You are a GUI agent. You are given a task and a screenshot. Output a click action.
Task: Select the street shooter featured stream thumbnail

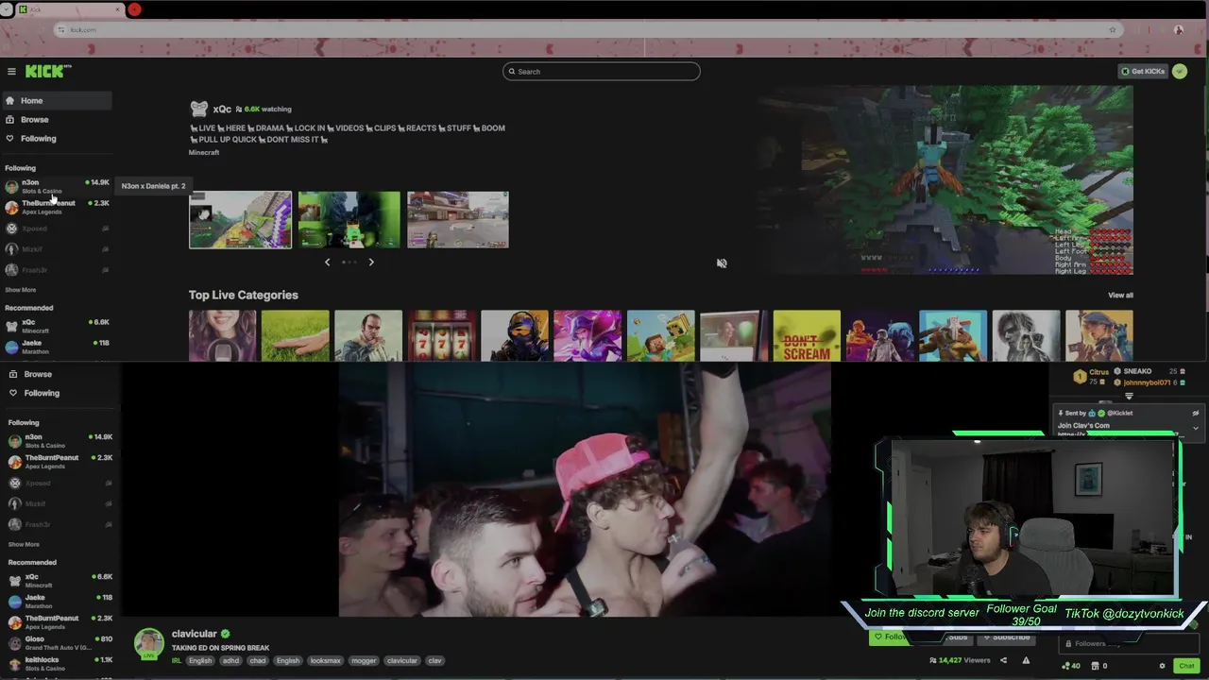coord(458,220)
